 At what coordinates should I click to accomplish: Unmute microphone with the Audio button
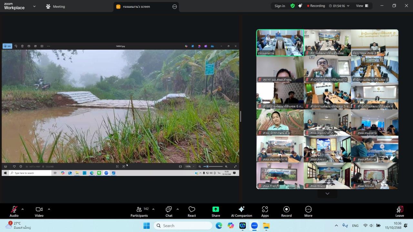point(14,211)
